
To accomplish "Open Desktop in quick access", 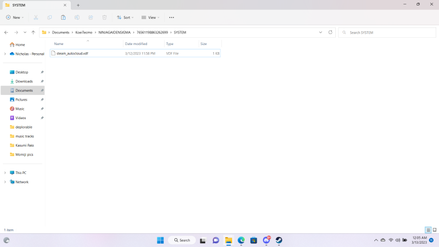I will pos(22,72).
